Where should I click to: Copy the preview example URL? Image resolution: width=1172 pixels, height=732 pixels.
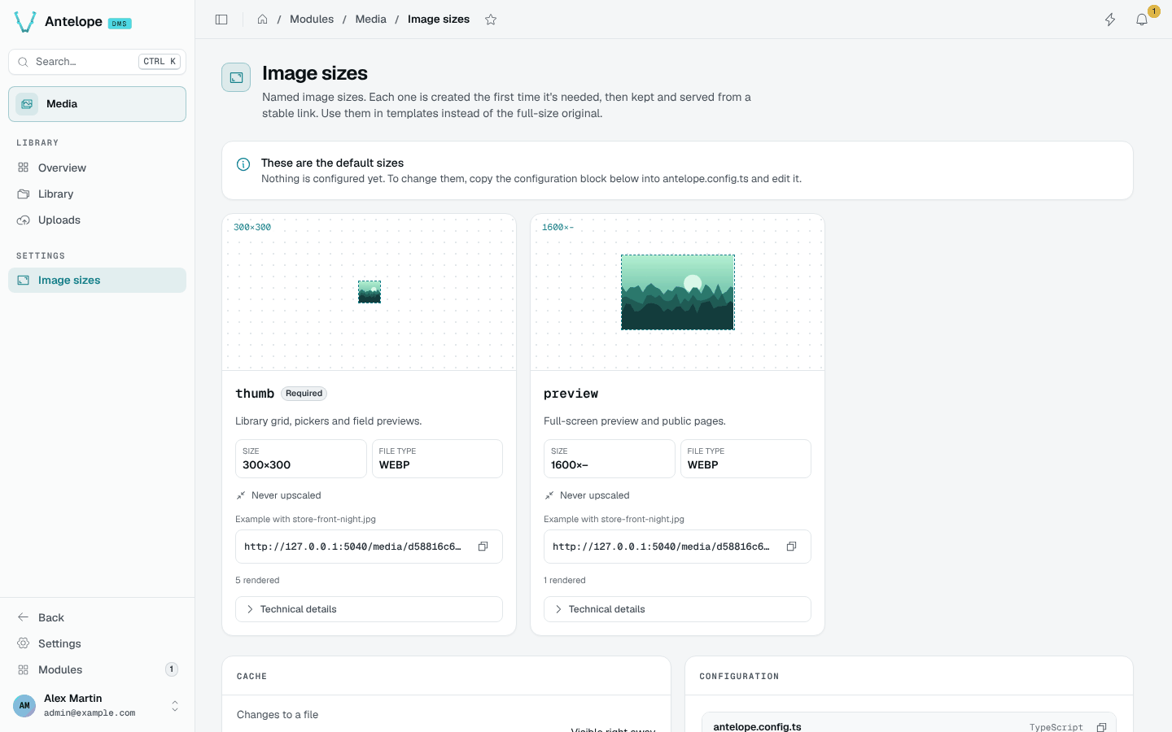point(791,547)
